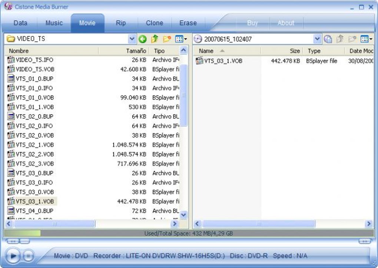Select VTS_03_1.VOB in right disc pane

(223, 61)
